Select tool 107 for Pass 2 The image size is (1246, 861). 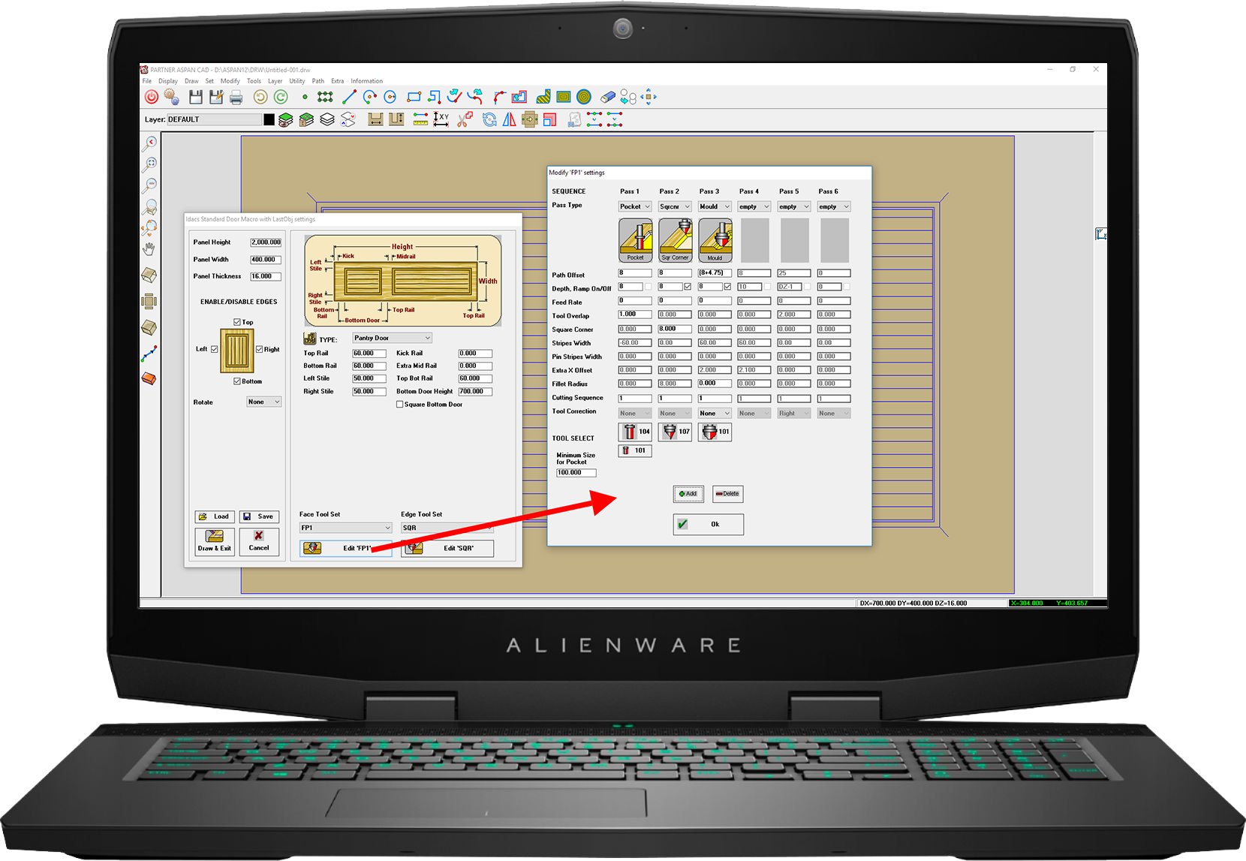pyautogui.click(x=675, y=432)
